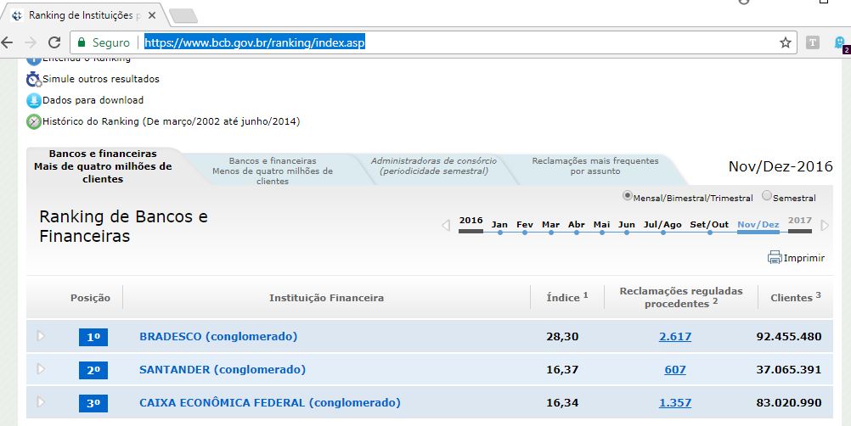
Task: Click the Clientes column header
Action: click(x=796, y=297)
